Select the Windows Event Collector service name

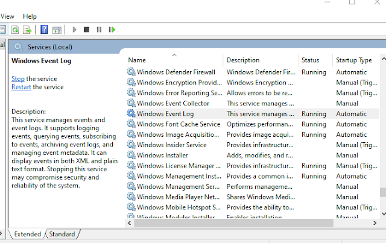(x=173, y=103)
